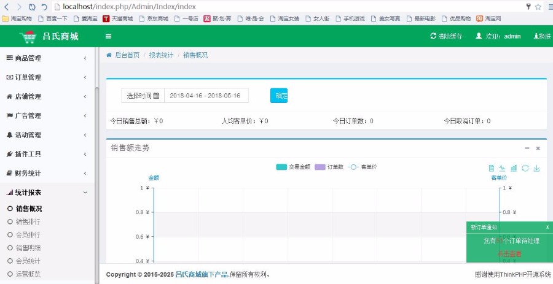Restore the chart with the refresh icon

click(x=525, y=168)
